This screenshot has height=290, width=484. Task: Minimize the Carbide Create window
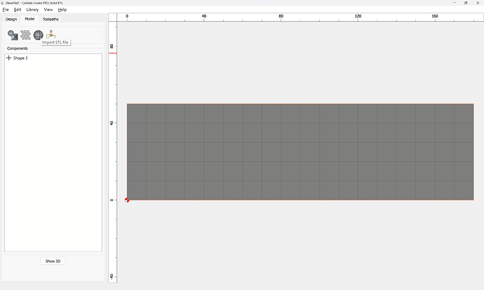tap(455, 3)
